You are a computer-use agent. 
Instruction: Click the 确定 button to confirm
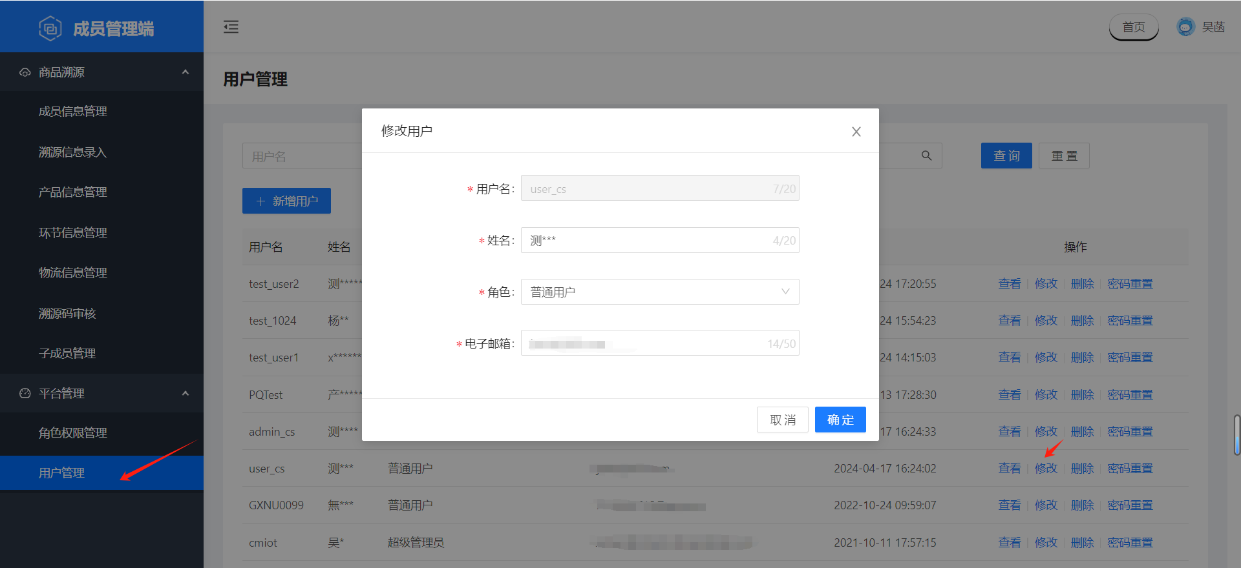(840, 420)
